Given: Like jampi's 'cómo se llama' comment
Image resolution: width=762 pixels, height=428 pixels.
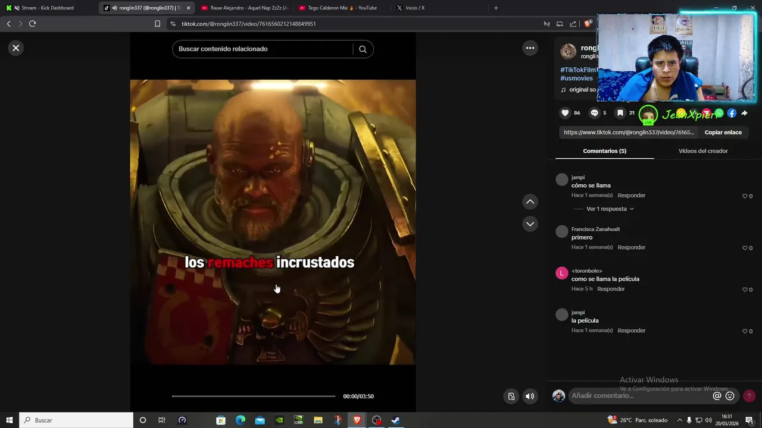Looking at the screenshot, I should (745, 196).
